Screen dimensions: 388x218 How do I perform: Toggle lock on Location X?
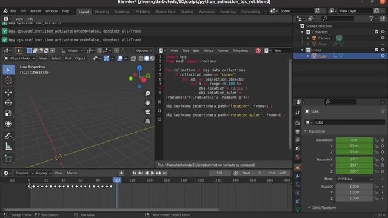pos(376,140)
